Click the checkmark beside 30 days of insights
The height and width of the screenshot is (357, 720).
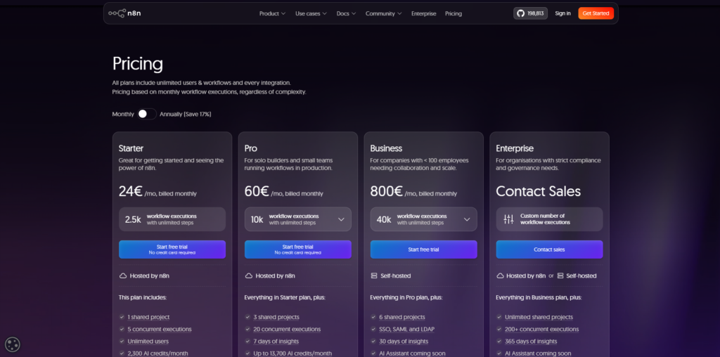(374, 342)
